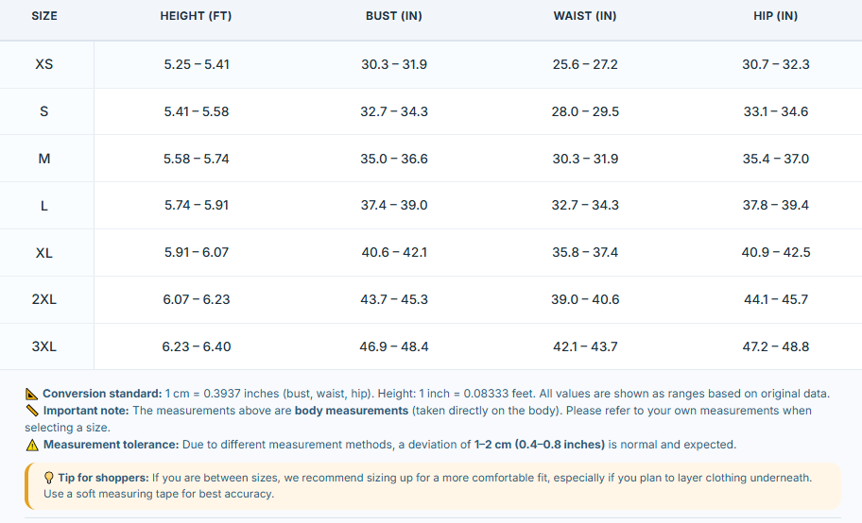This screenshot has width=862, height=523.
Task: Click the S waist value 28.0 – 29.5
Action: coord(585,111)
